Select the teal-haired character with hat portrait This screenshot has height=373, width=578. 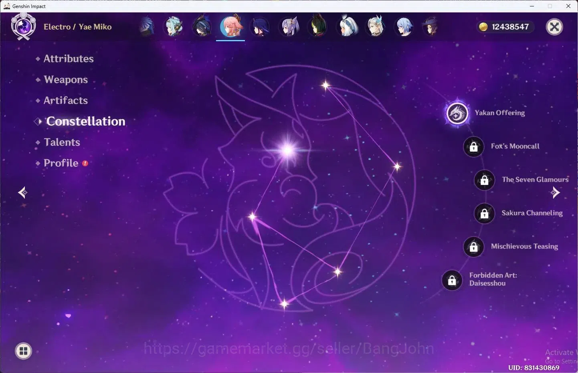click(x=174, y=27)
